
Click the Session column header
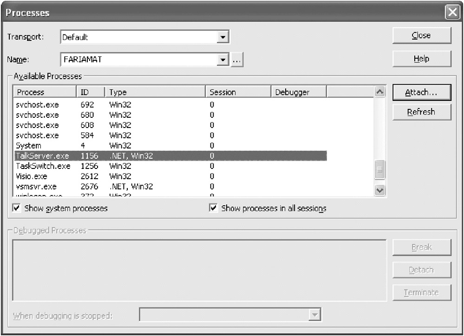pyautogui.click(x=237, y=92)
